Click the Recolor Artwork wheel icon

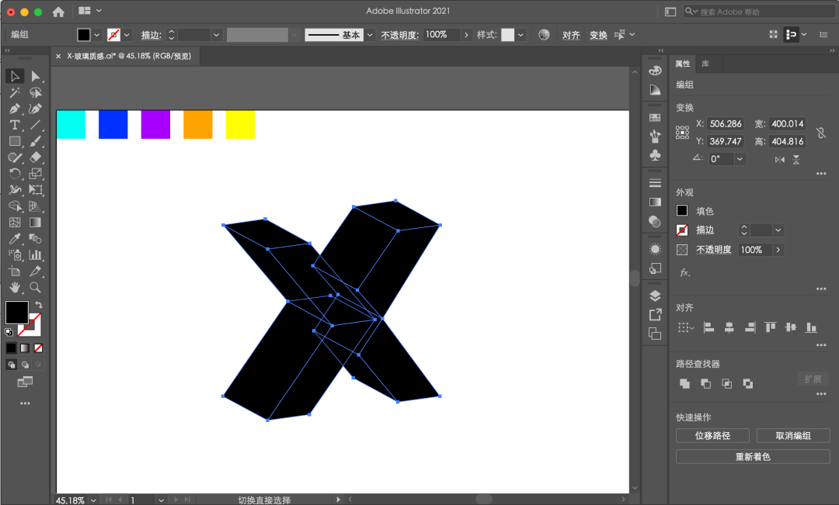[x=544, y=35]
